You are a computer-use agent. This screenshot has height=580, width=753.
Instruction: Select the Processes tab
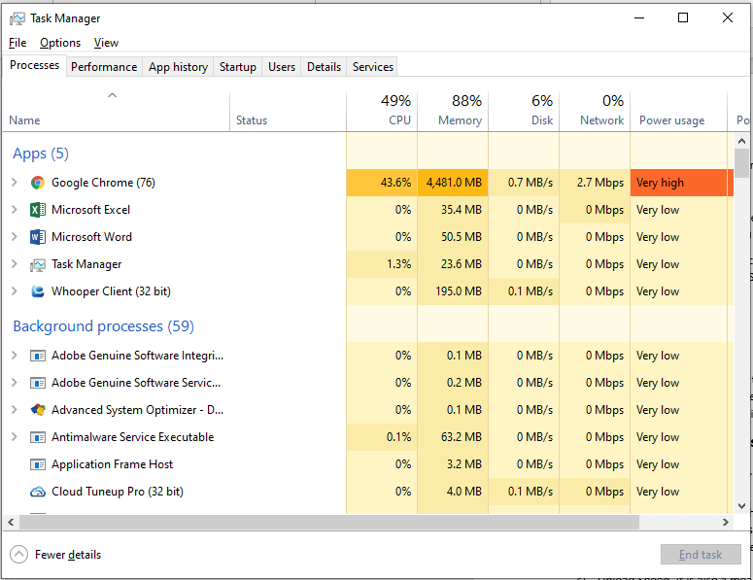pos(34,65)
